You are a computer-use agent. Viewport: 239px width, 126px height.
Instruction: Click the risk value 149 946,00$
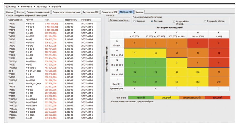click(x=51, y=118)
